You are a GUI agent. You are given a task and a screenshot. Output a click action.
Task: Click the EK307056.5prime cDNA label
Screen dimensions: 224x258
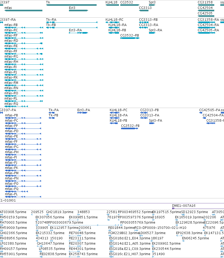click(x=50, y=217)
